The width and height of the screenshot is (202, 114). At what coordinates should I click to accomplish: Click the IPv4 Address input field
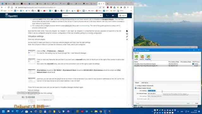pyautogui.click(x=173, y=91)
